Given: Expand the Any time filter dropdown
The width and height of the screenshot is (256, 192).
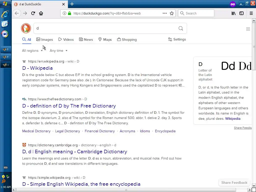Looking at the screenshot, I should tap(58, 50).
